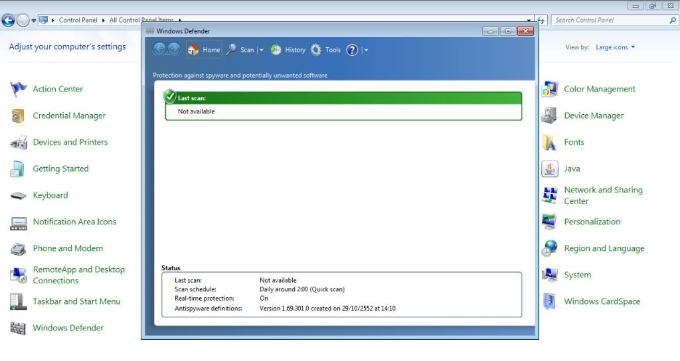The image size is (680, 361).
Task: Open Device Manager icon
Action: (549, 115)
